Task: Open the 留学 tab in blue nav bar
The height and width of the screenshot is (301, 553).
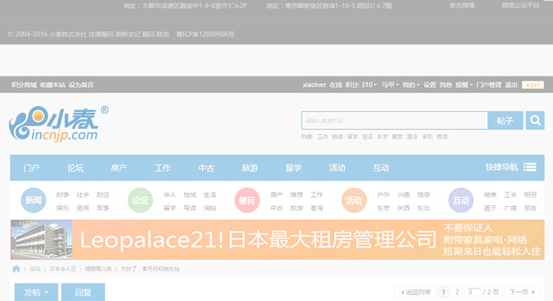Action: coord(294,168)
